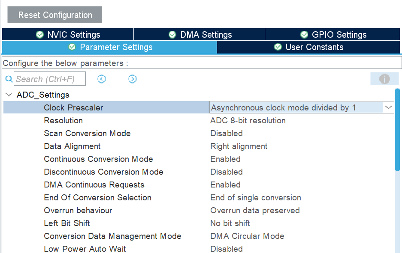Open the User Constants tab
Image resolution: width=402 pixels, height=253 pixels.
tap(308, 47)
